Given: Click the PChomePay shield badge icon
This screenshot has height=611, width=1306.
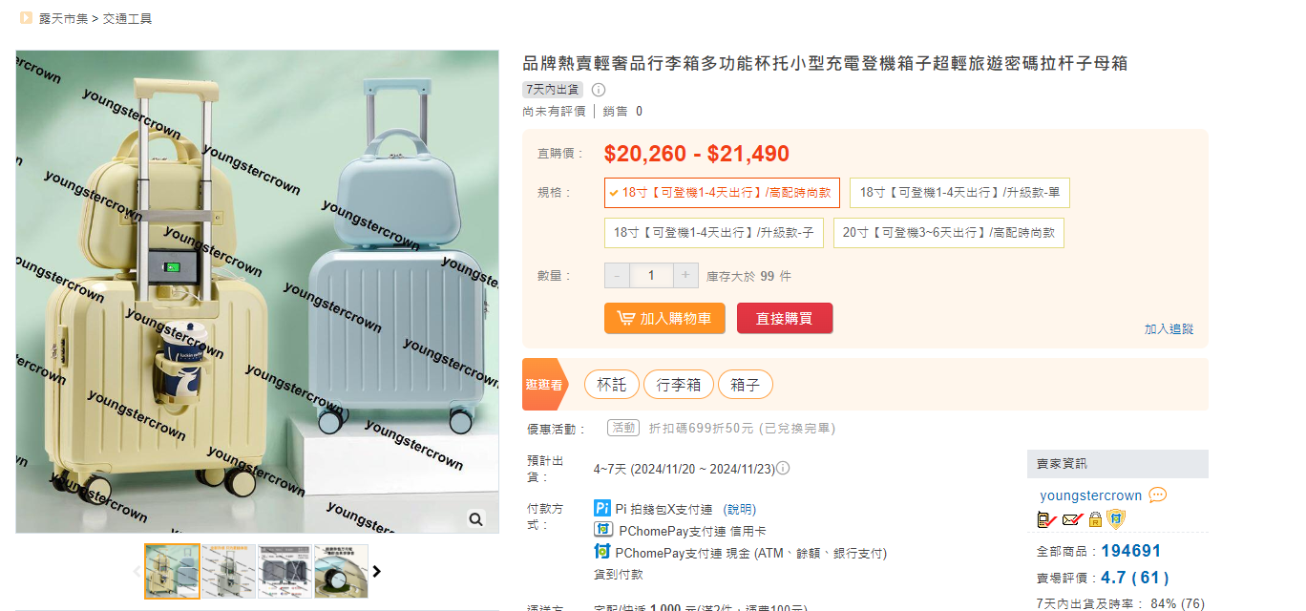Looking at the screenshot, I should 1116,519.
